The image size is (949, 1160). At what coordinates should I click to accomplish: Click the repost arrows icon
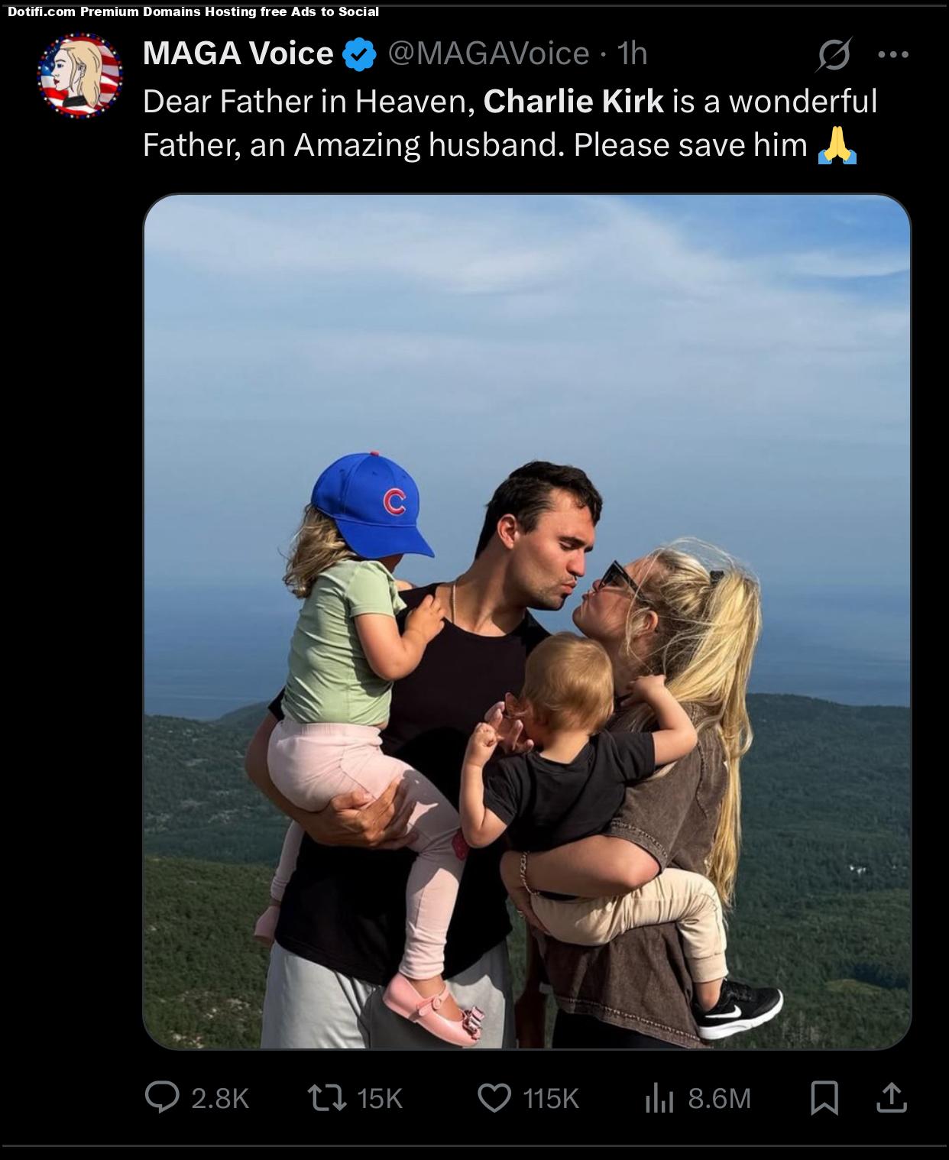click(326, 1098)
